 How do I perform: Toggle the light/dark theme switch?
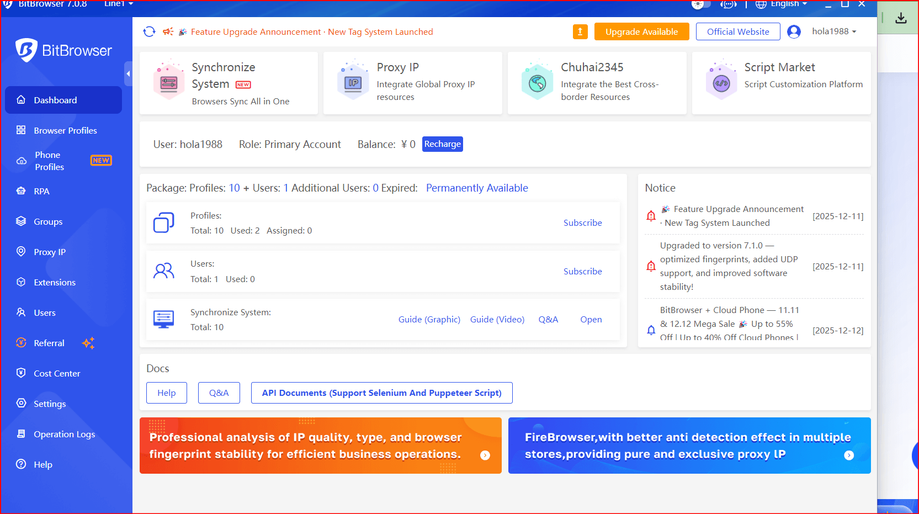click(700, 4)
